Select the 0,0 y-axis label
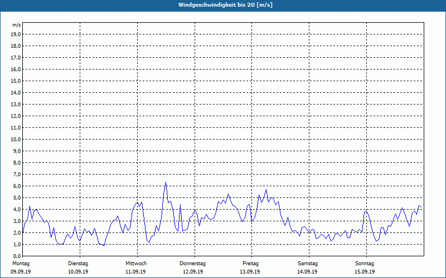The height and width of the screenshot is (278, 446). [16, 256]
